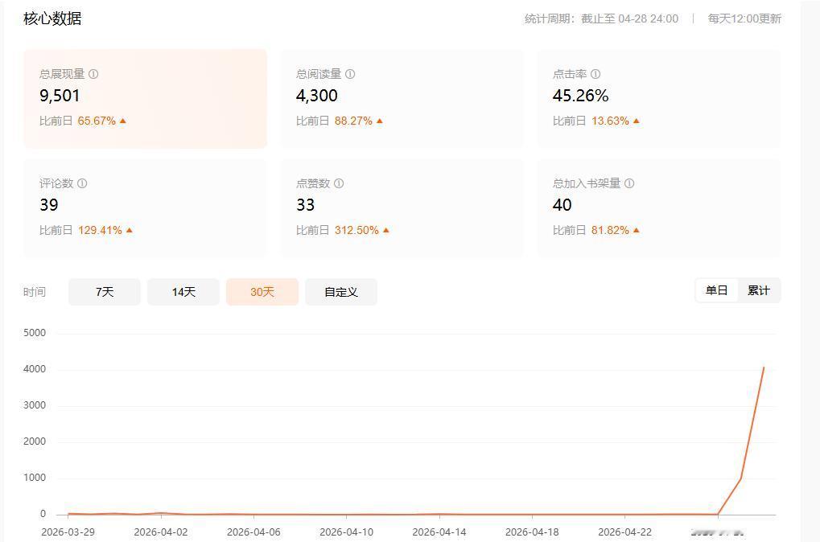Open info icon next to 点赞数
Image resolution: width=820 pixels, height=542 pixels.
click(339, 183)
